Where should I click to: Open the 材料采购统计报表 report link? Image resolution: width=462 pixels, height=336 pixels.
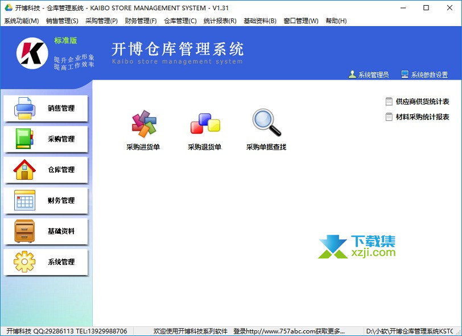[423, 117]
